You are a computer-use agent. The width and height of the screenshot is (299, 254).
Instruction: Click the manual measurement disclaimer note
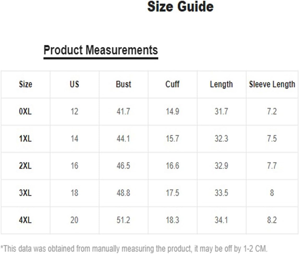(x=134, y=249)
